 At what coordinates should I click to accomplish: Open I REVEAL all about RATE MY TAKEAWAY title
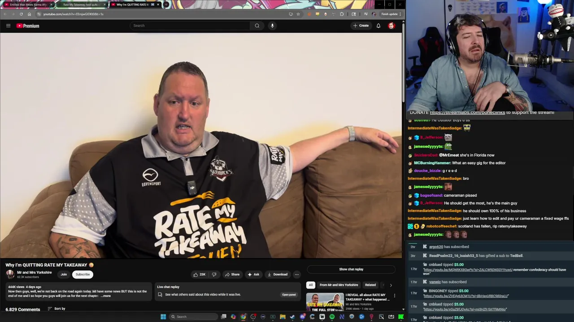coord(368,297)
